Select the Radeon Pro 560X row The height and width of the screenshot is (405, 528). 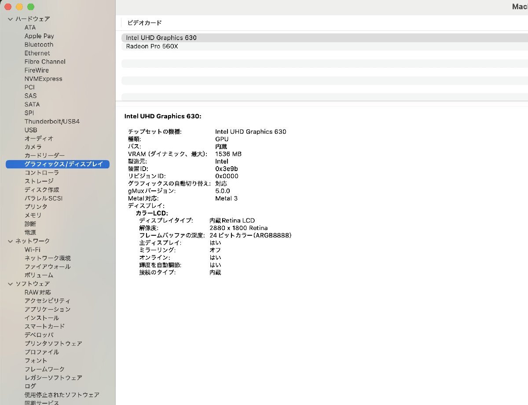(324, 46)
